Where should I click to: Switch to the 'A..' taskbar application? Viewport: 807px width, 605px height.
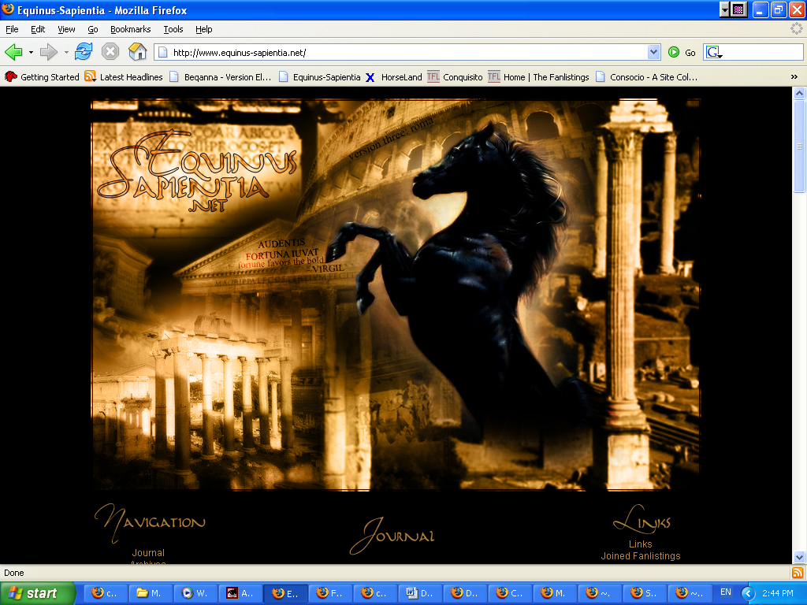[x=240, y=593]
